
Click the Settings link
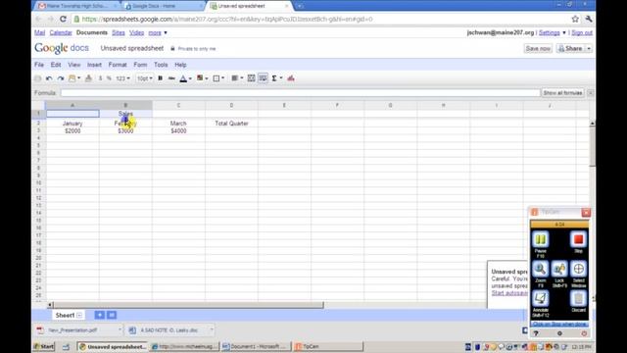point(549,32)
